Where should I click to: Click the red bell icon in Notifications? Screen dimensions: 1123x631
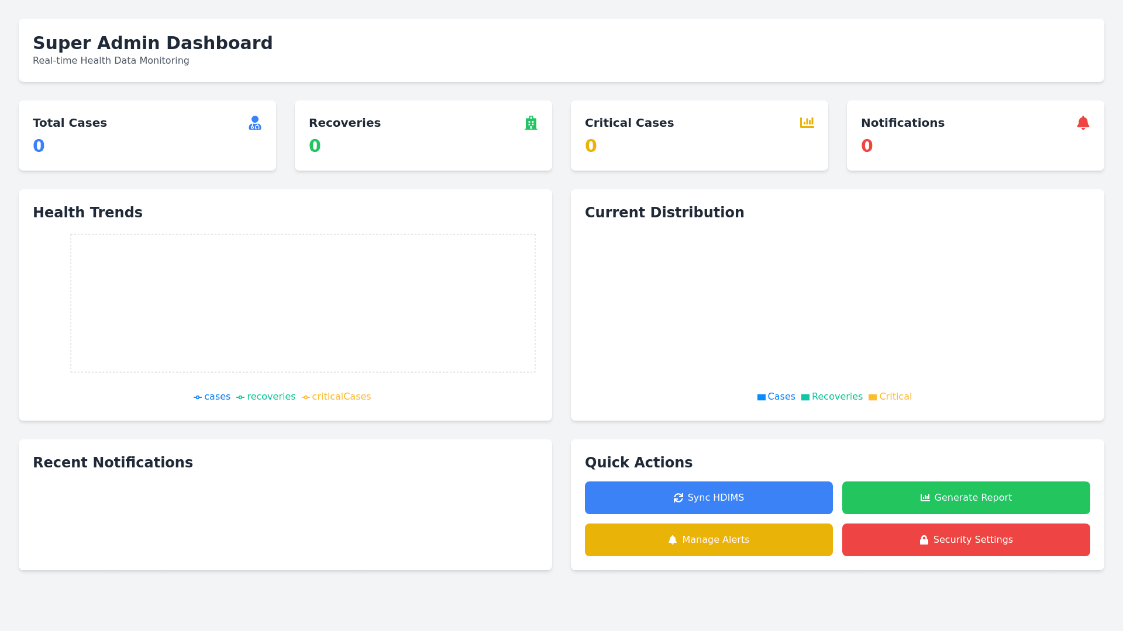pos(1083,123)
